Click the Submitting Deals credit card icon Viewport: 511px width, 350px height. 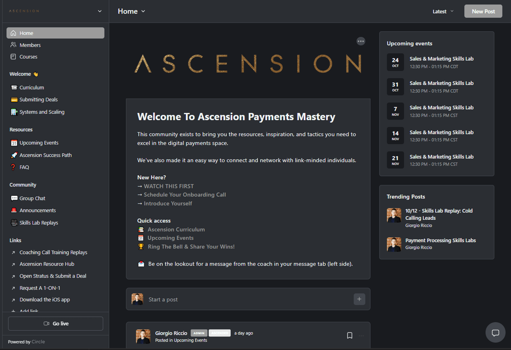[x=14, y=100]
